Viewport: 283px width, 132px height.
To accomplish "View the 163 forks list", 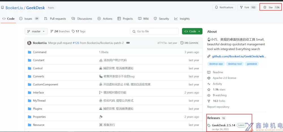I will [x=216, y=101].
